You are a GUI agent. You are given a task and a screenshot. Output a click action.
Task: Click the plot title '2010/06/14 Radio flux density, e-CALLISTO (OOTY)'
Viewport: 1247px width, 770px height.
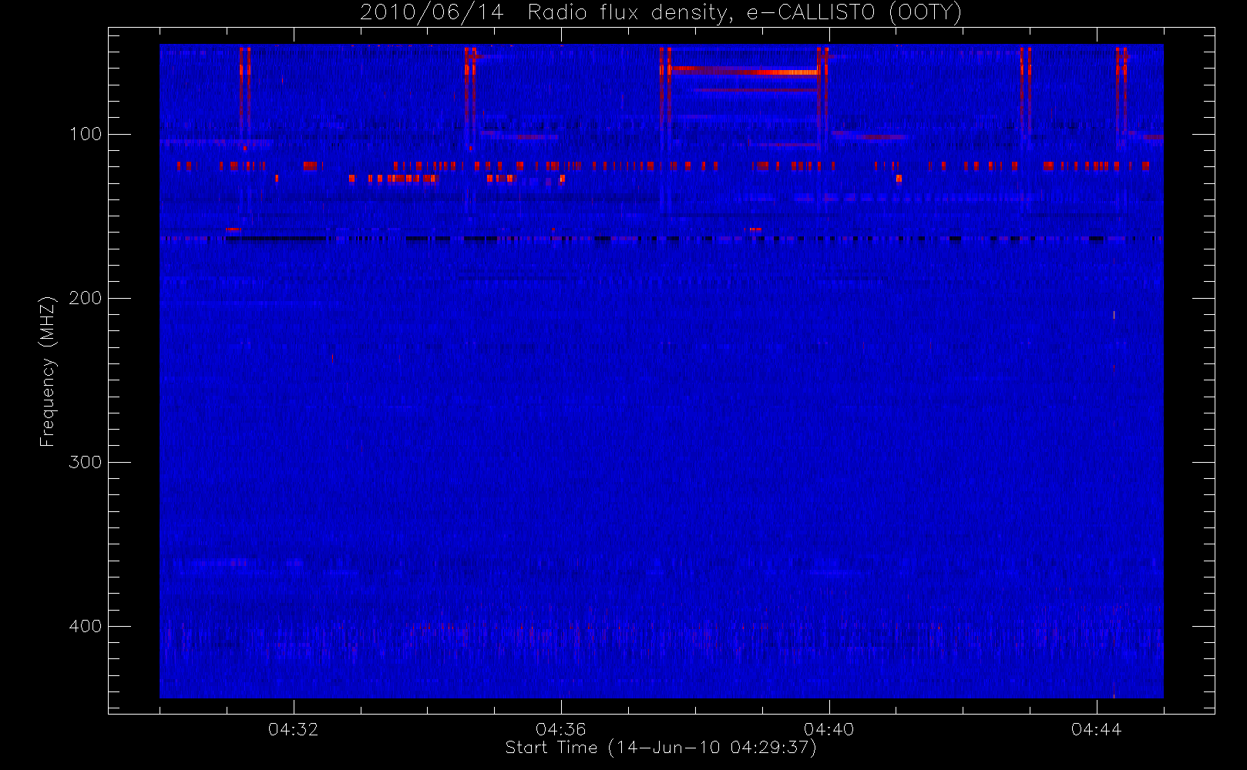(x=660, y=13)
